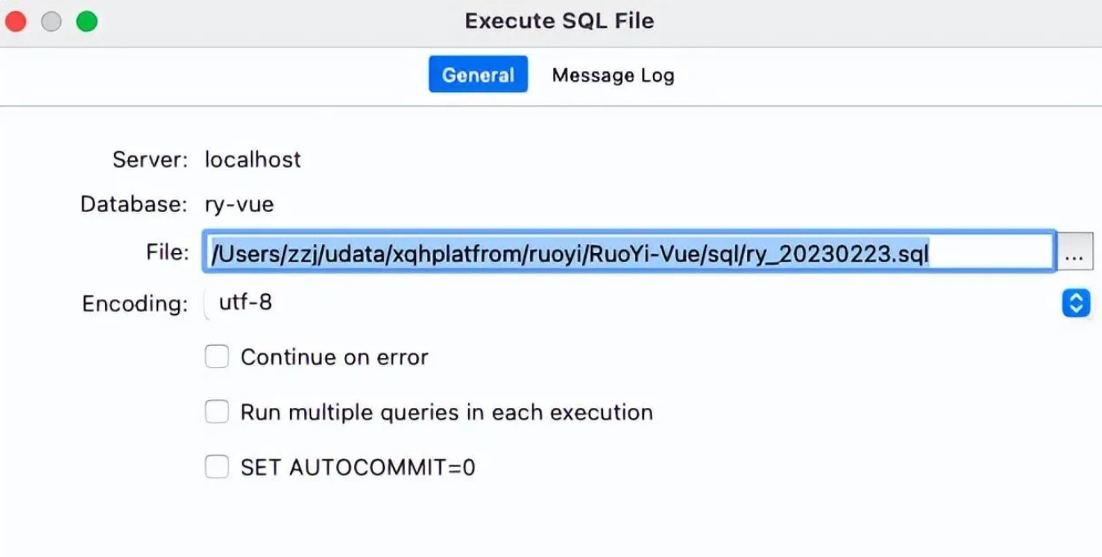Select the General tab
The height and width of the screenshot is (557, 1102).
478,75
